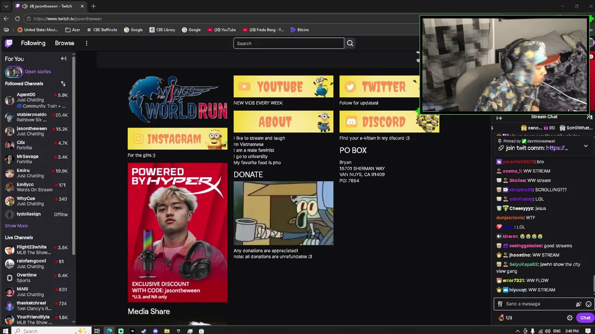Click the cheer Bits icon in chat

tap(579, 304)
